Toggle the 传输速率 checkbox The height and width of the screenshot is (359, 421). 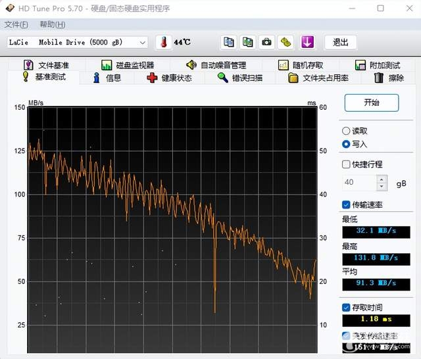tap(346, 204)
